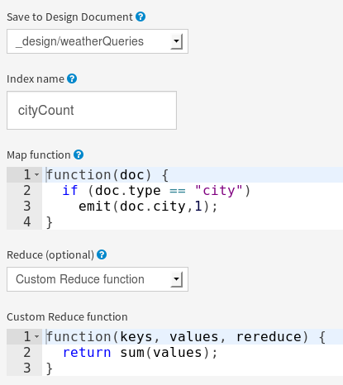Click the return sum(values) line
This screenshot has height=385, width=343.
(x=141, y=353)
